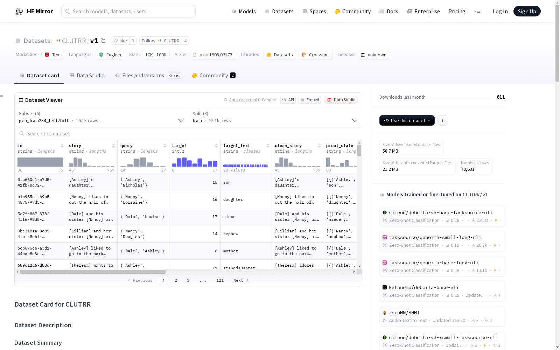This screenshot has width=560, height=350.
Task: Click the English language tag
Action: point(110,55)
